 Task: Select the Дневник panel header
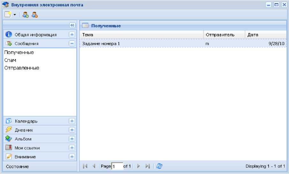click(x=40, y=130)
